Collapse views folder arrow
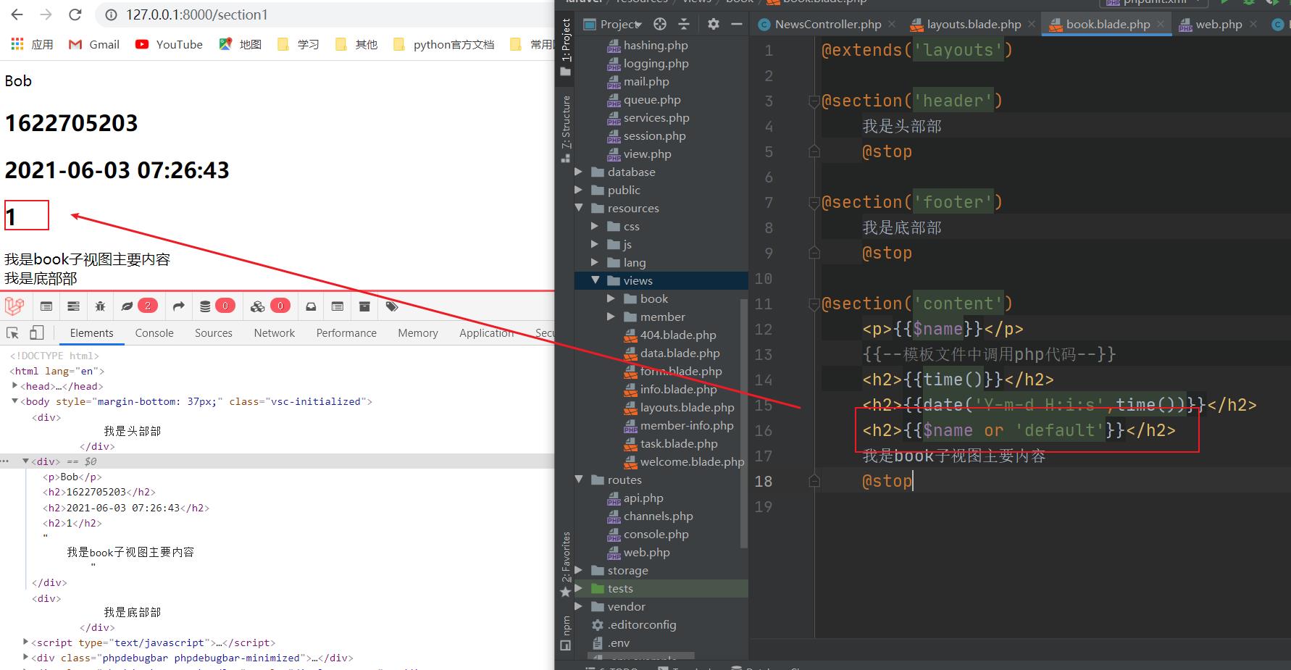The width and height of the screenshot is (1291, 670). [x=595, y=280]
